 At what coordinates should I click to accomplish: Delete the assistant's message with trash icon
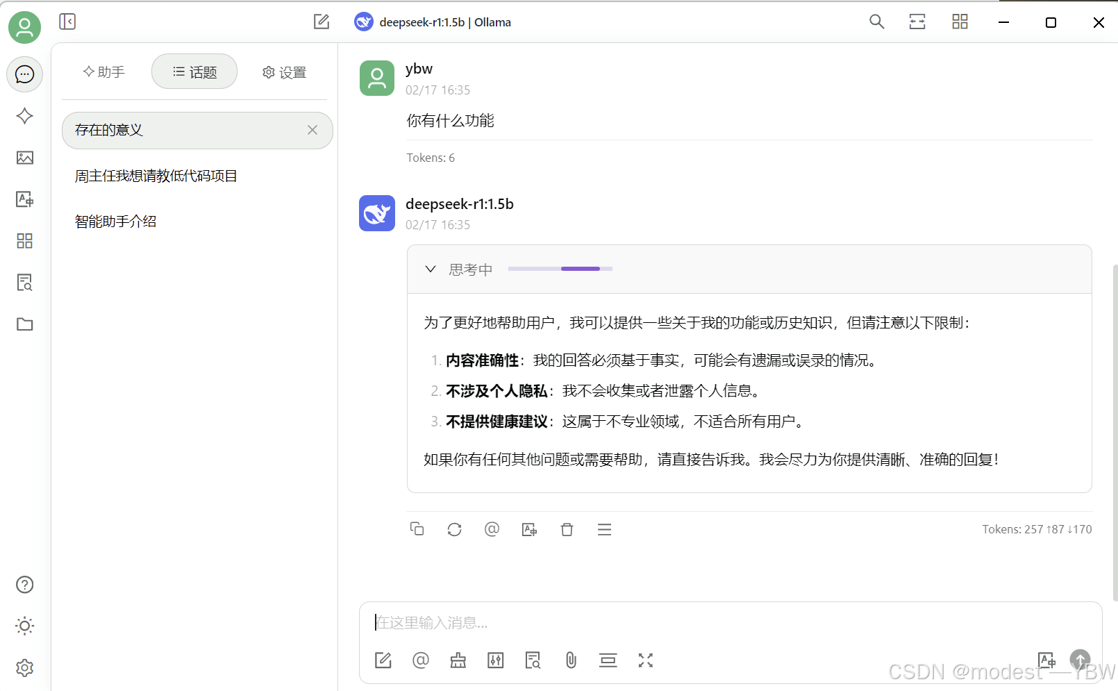pos(567,529)
